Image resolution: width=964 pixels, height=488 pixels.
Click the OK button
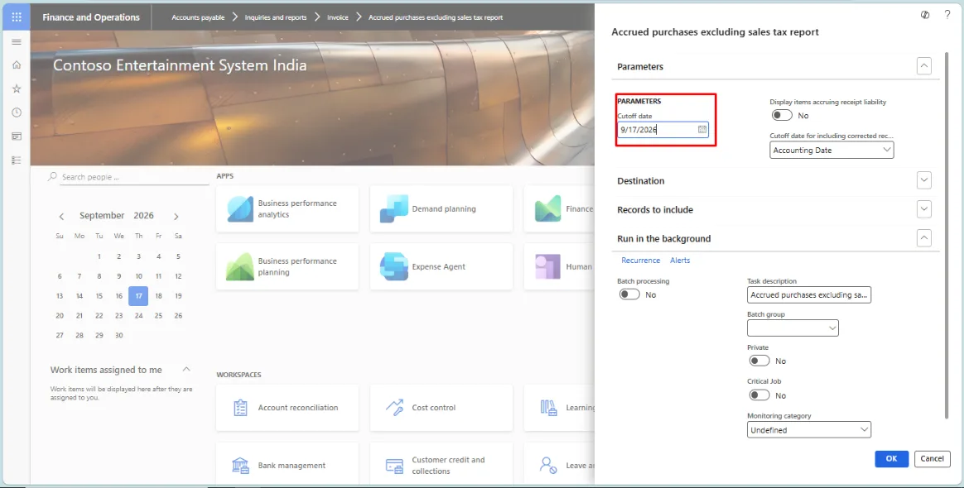tap(891, 458)
